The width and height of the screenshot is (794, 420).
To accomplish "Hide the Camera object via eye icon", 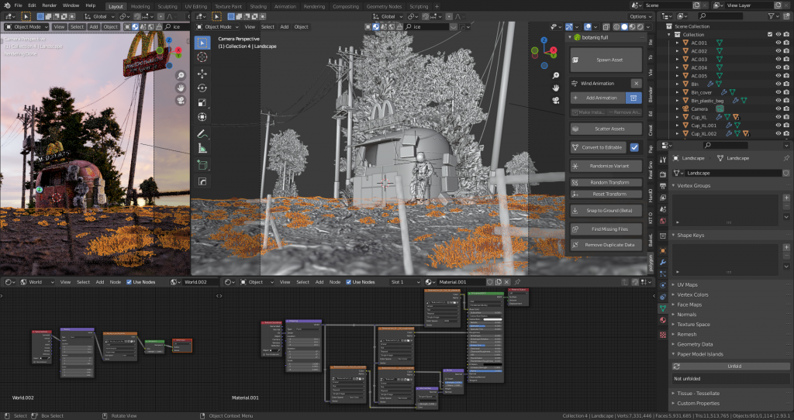I will click(778, 108).
